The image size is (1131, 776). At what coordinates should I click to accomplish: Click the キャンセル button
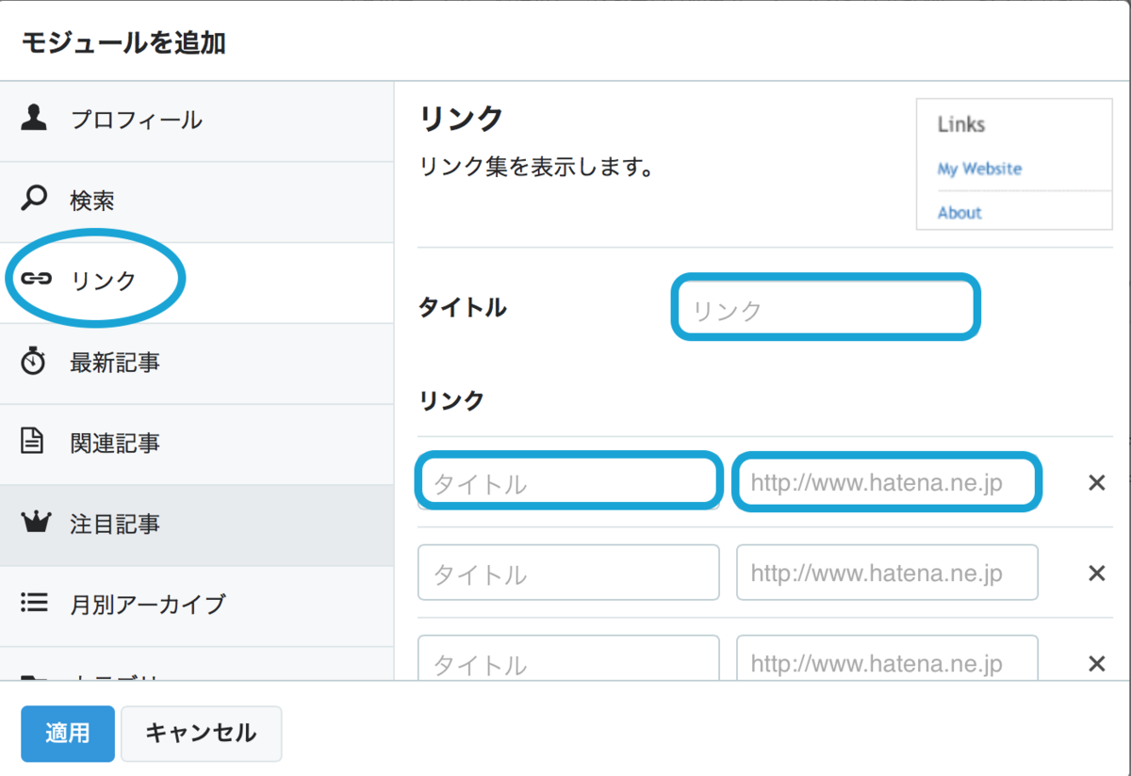coord(202,734)
